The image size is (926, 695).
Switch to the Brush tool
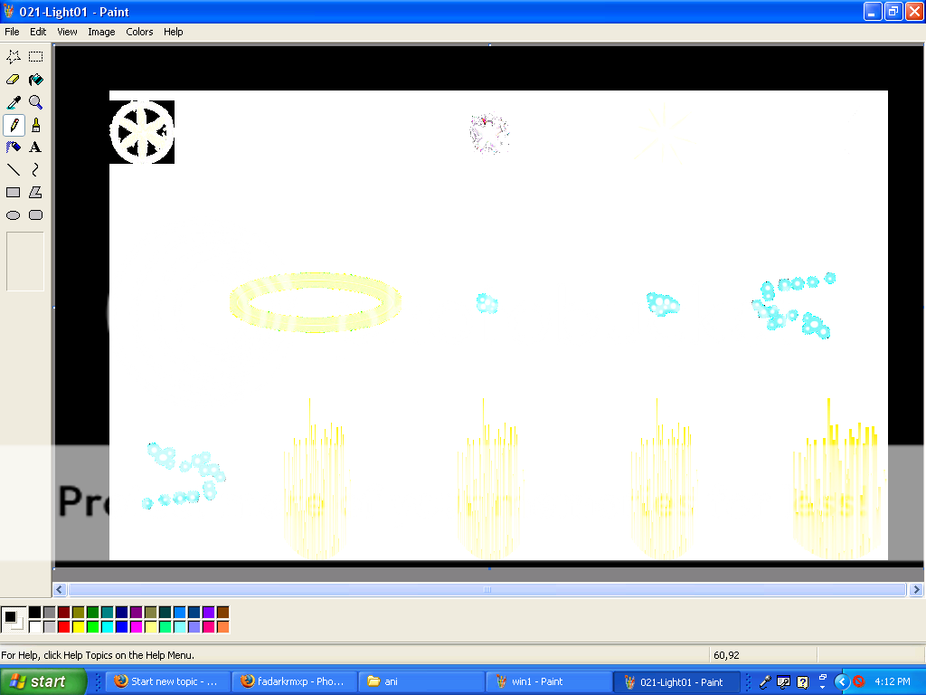tap(35, 125)
